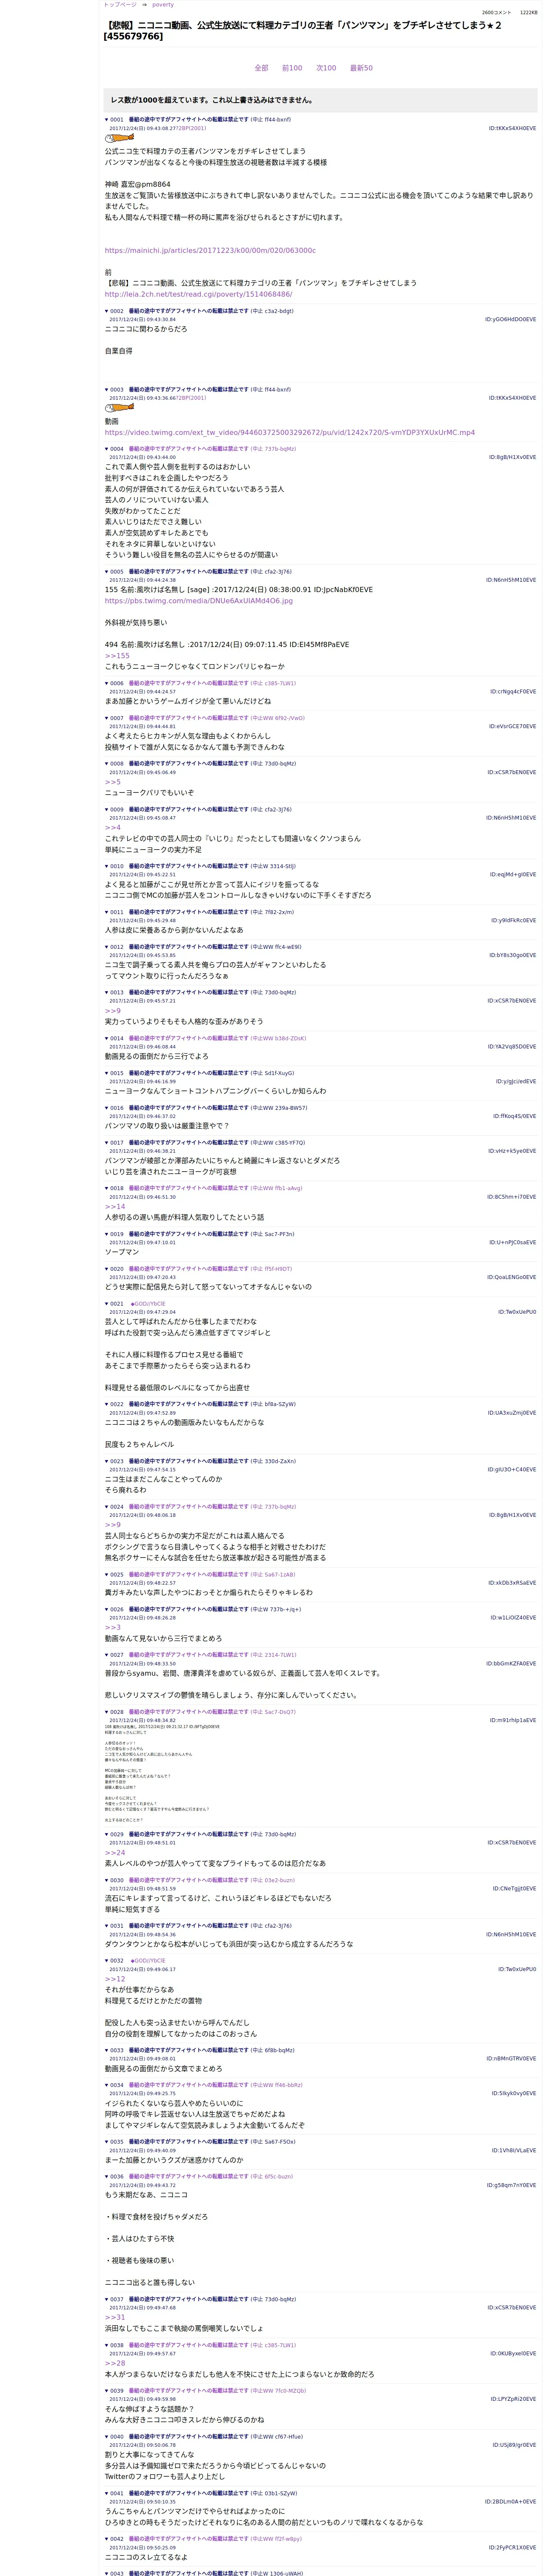Click the thread title heading [455679766]
Viewport: 551px width, 2576px height.
[x=303, y=30]
